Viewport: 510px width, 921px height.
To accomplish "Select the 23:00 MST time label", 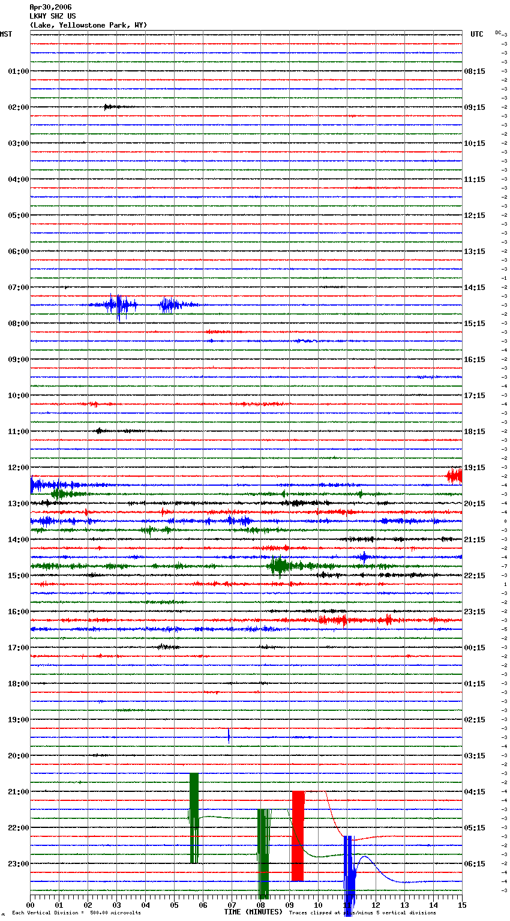I will click(19, 864).
